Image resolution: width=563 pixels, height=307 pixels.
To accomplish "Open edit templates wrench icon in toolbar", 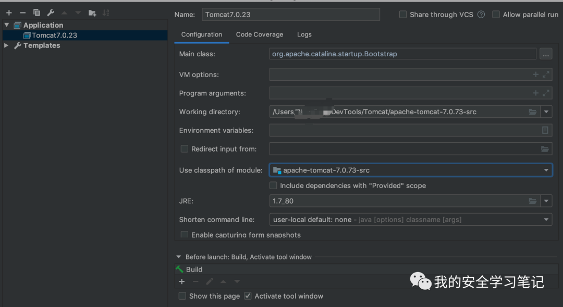I will 51,13.
